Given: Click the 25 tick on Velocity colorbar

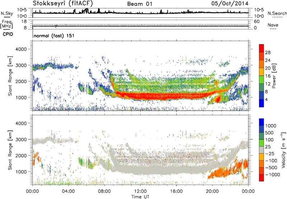Looking at the screenshot, I should [x=268, y=147].
